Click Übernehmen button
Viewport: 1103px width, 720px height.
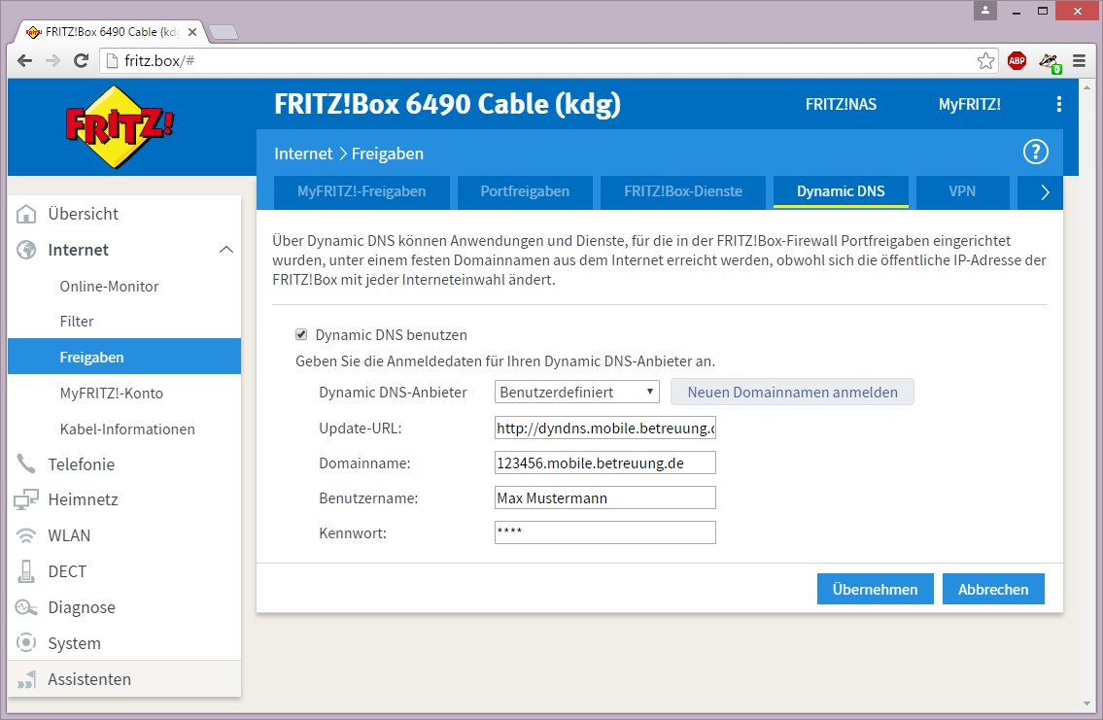(x=875, y=589)
